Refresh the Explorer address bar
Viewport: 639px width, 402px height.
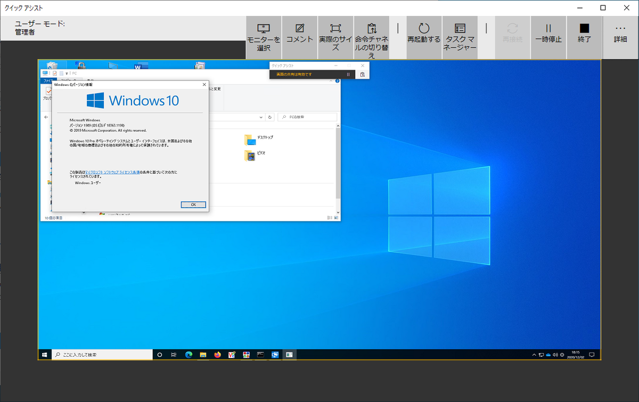tap(270, 117)
